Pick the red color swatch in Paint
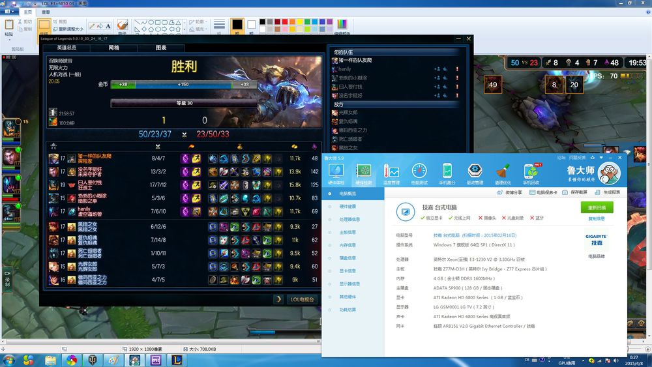This screenshot has width=652, height=367. 285,22
